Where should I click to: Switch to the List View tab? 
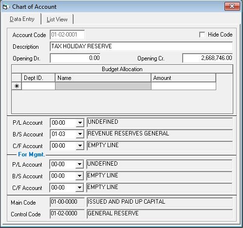57,19
